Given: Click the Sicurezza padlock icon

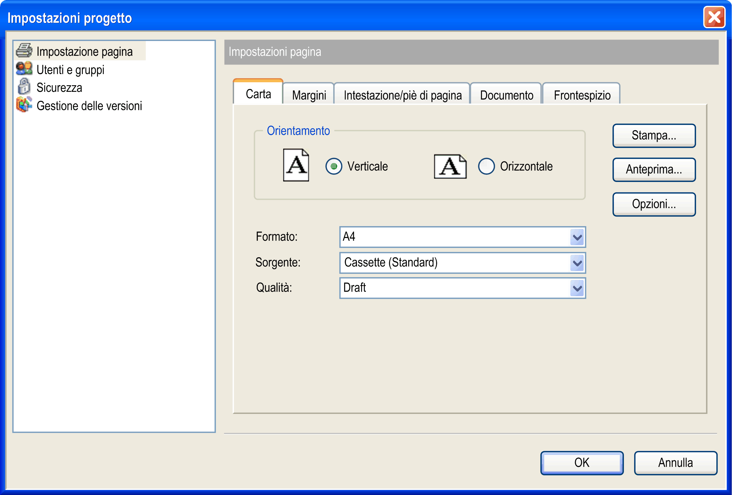Looking at the screenshot, I should tap(24, 86).
